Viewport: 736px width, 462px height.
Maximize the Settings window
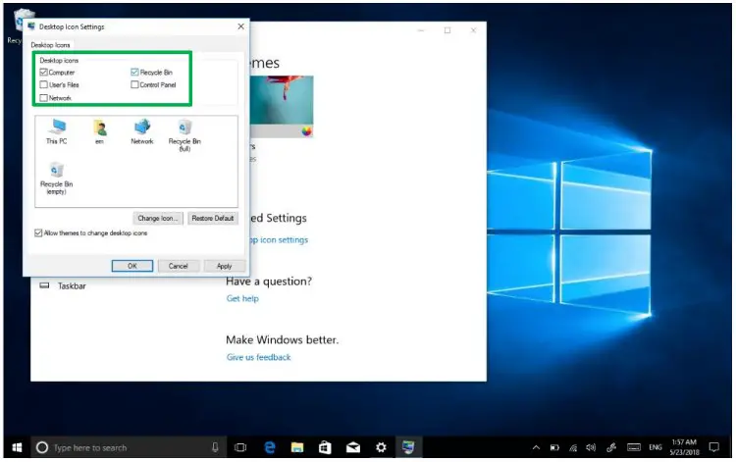tap(447, 30)
